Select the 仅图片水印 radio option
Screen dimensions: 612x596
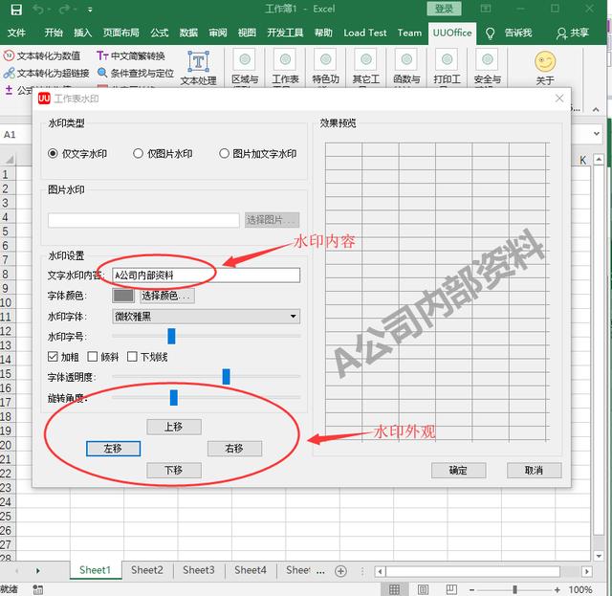tap(139, 153)
